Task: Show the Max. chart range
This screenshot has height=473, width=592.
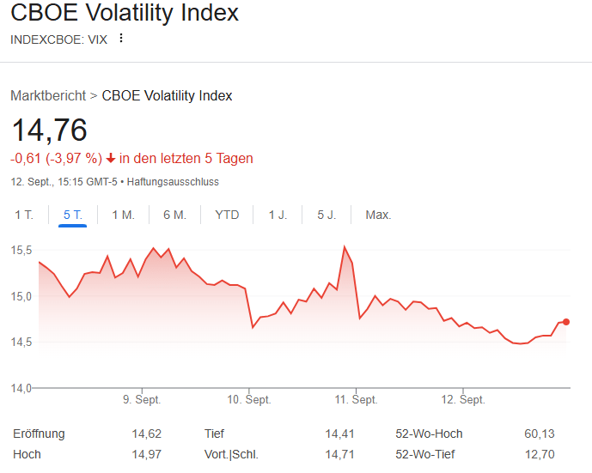Action: click(x=378, y=215)
